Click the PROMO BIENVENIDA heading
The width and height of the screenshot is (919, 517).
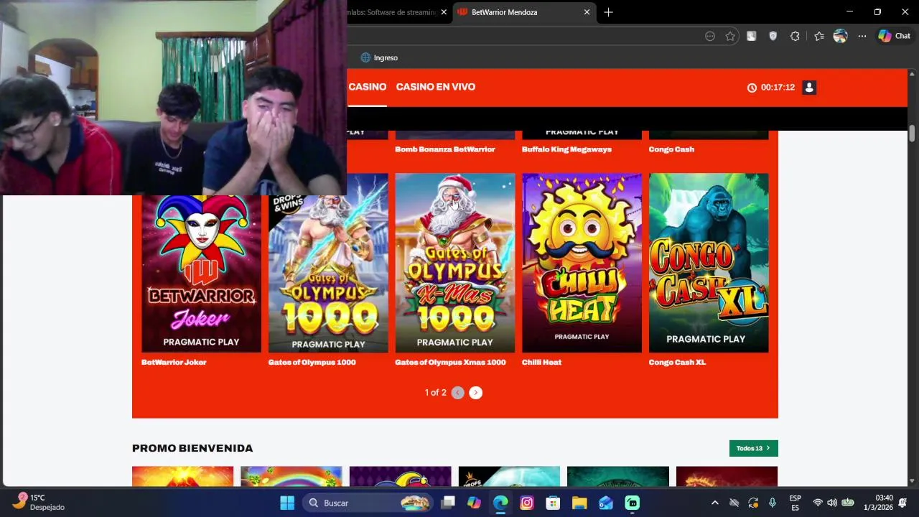[x=192, y=448]
